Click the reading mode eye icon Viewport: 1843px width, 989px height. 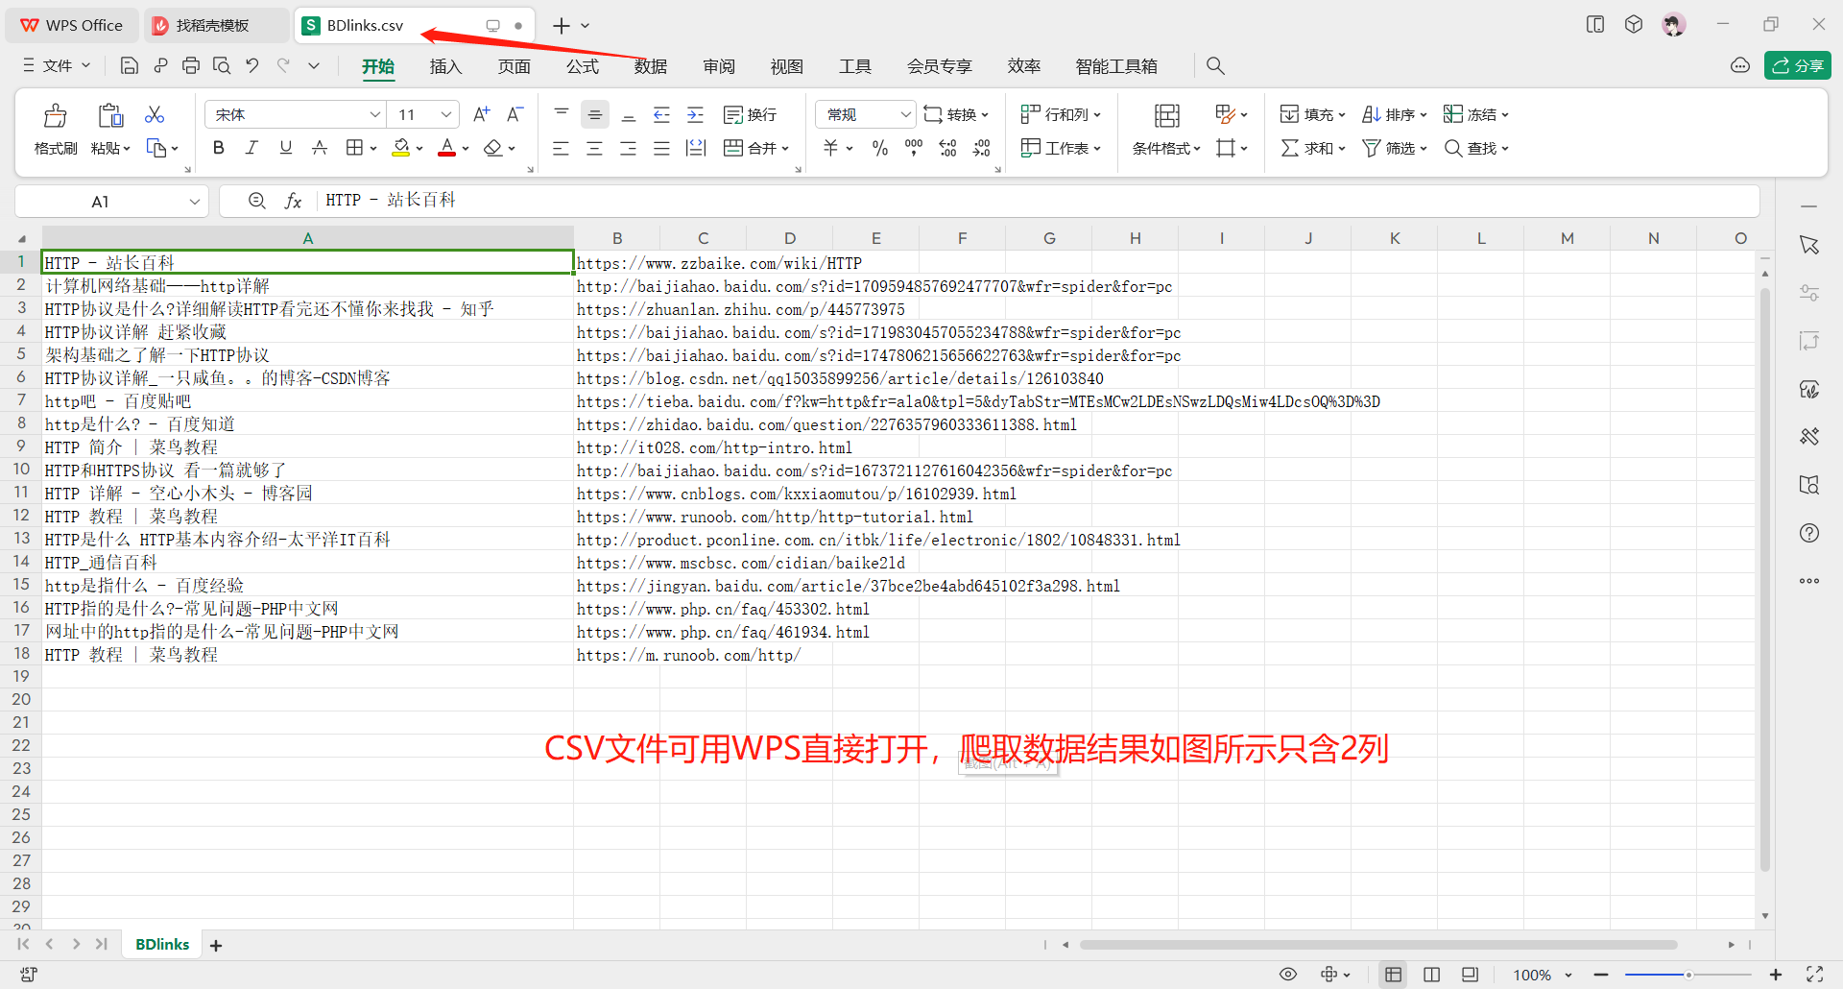[x=1288, y=975]
